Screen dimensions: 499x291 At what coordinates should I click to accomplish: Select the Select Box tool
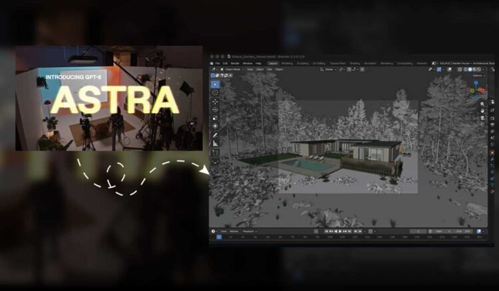[215, 84]
